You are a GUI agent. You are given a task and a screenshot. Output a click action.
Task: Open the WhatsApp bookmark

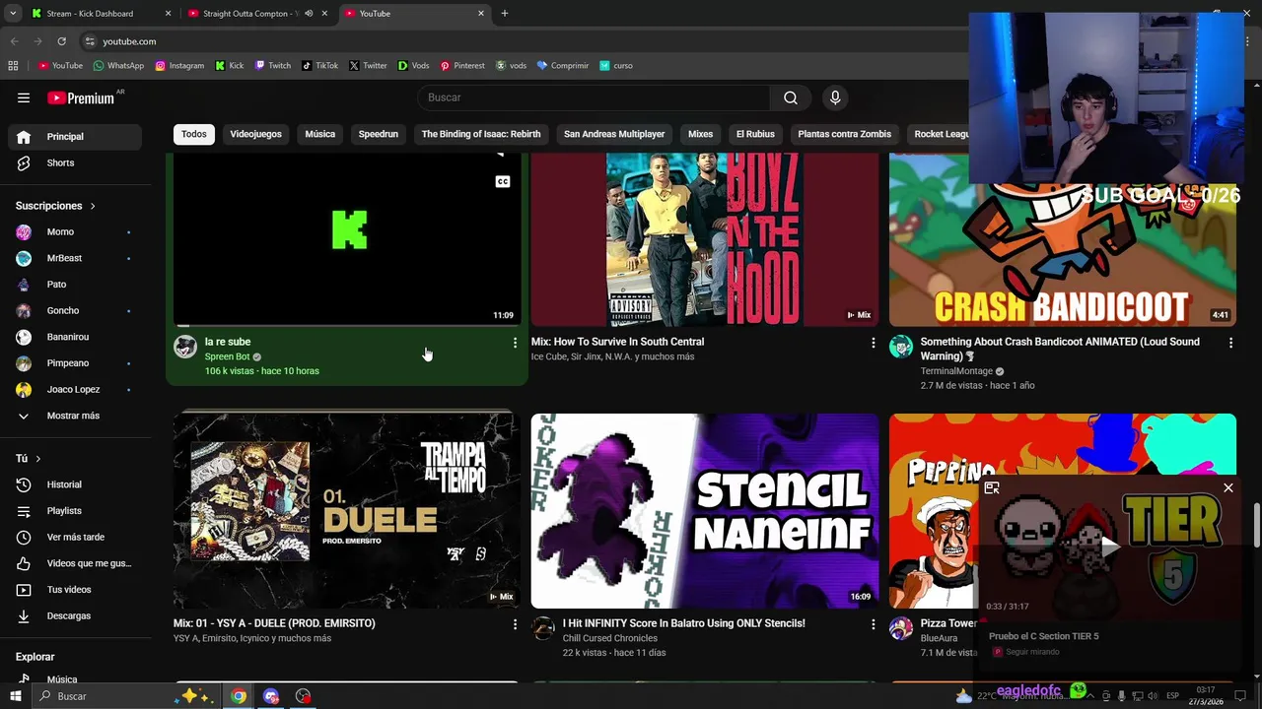click(118, 66)
